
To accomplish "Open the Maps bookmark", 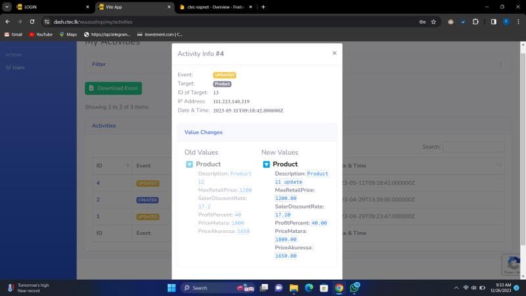I will pos(68,34).
